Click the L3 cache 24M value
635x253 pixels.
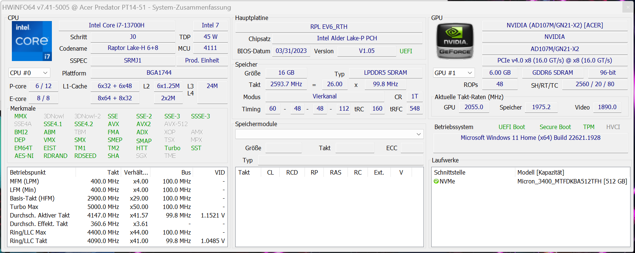pyautogui.click(x=212, y=92)
